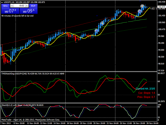This screenshot has height=125, width=166.
Task: Click the 8 Nov 20:00 time label
Action: tap(19, 123)
